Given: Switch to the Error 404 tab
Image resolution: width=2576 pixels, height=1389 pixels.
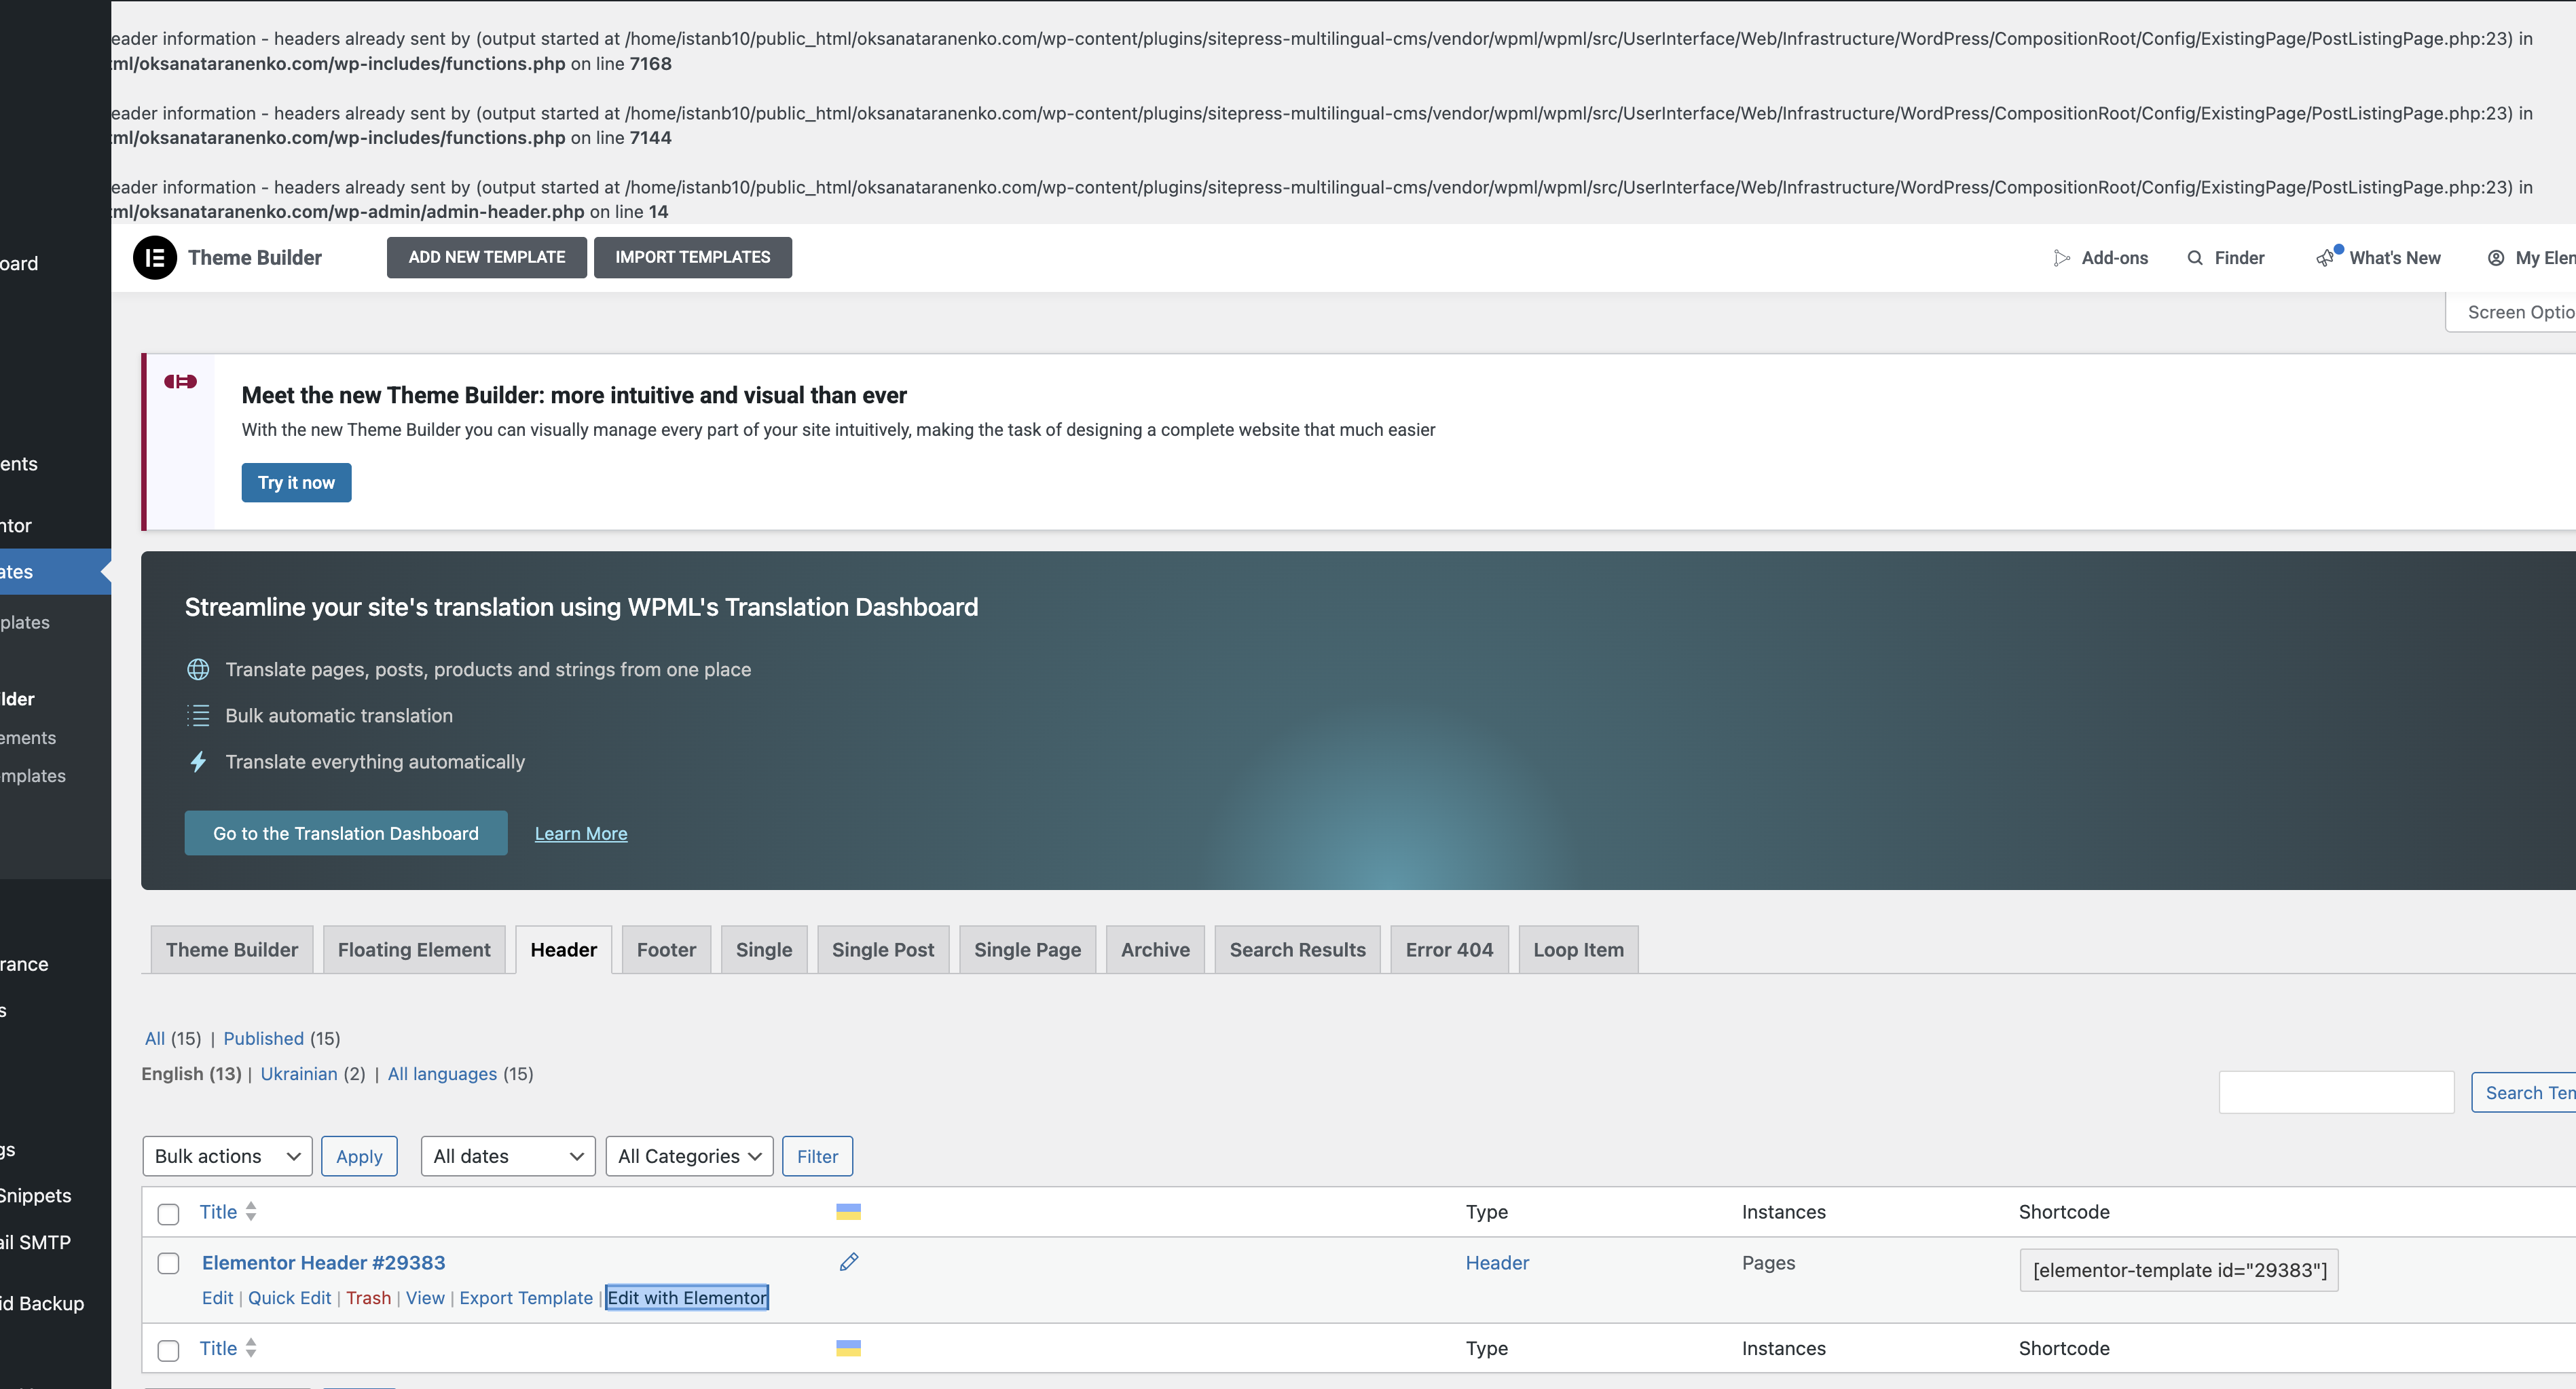Looking at the screenshot, I should (1449, 949).
